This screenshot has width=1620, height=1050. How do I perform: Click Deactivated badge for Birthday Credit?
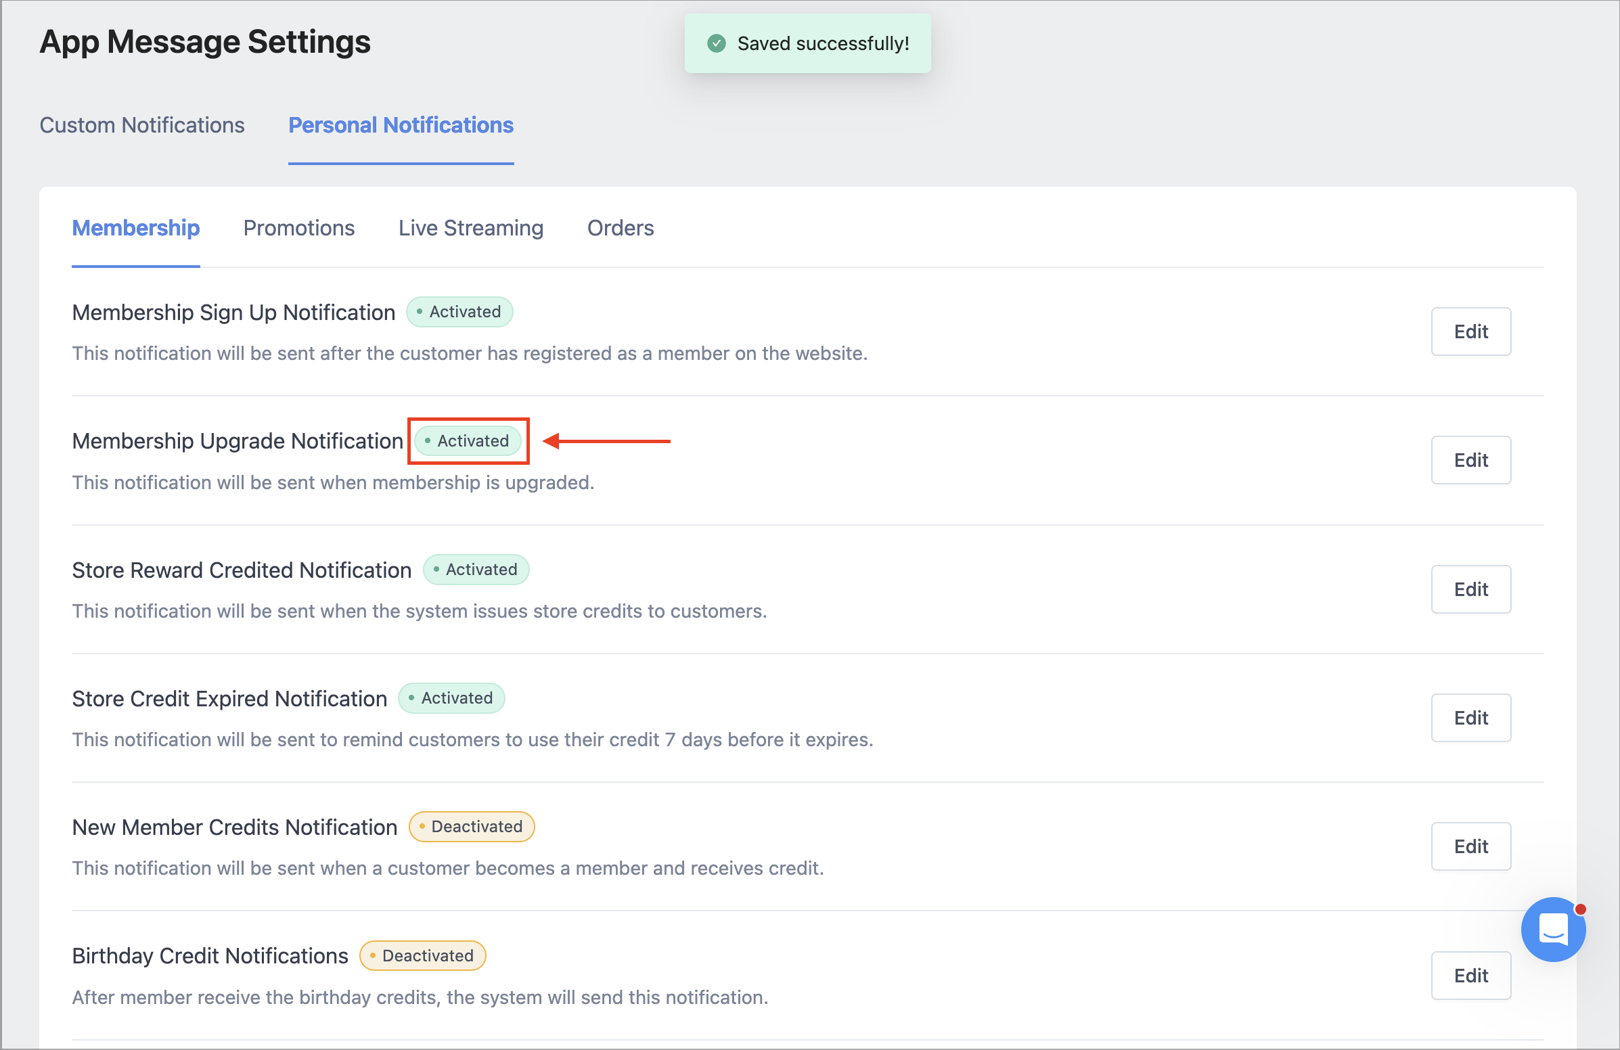(x=423, y=955)
